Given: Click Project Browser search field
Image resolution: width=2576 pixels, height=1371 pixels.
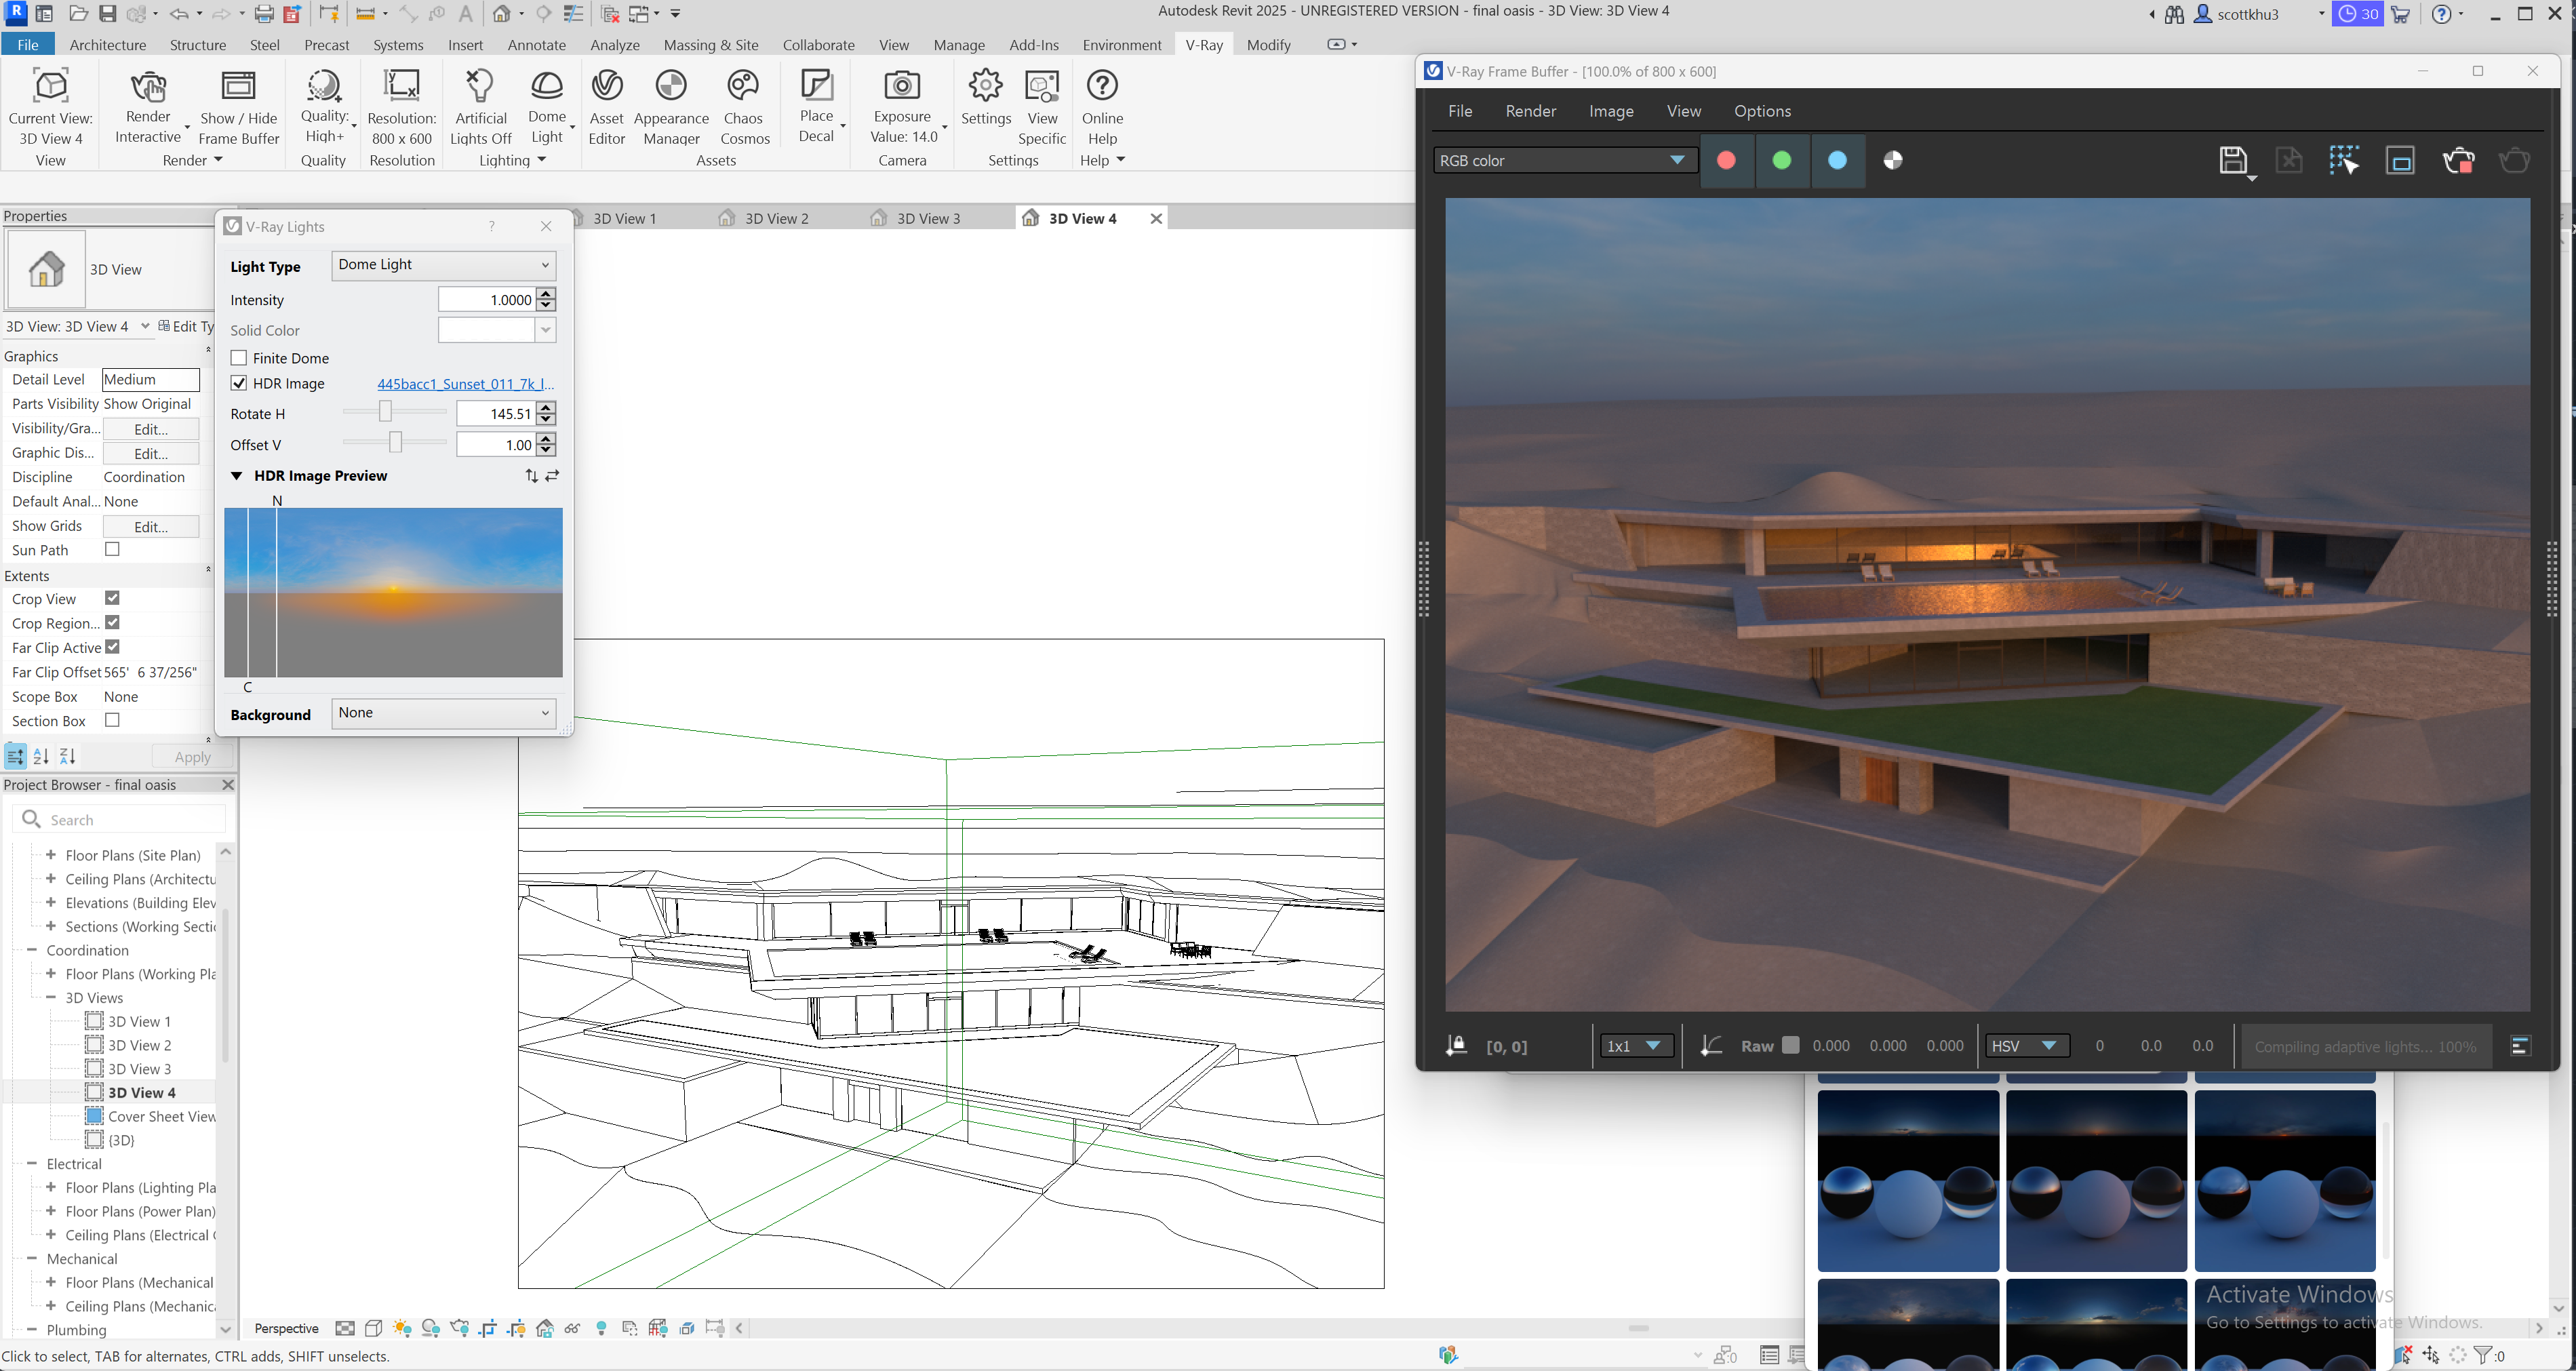Looking at the screenshot, I should [119, 820].
